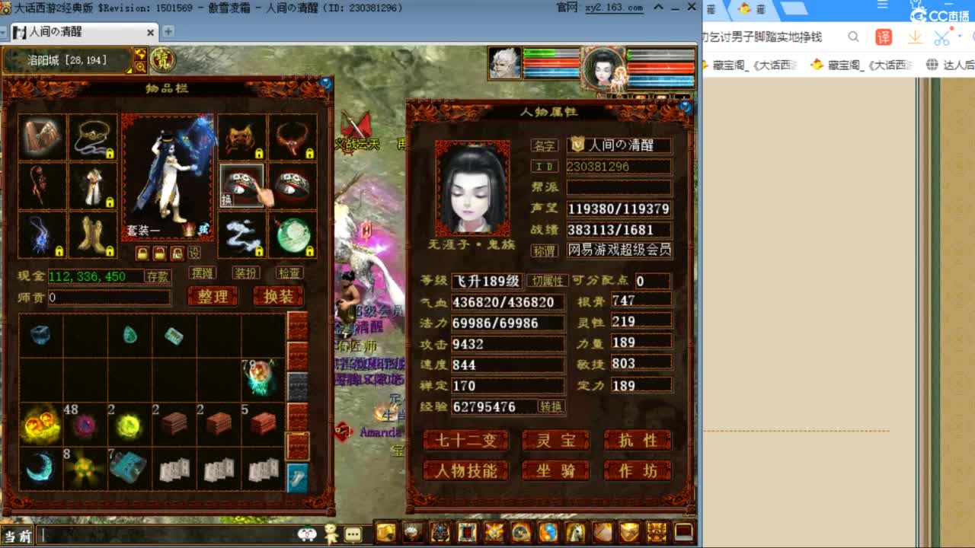Click the 达人后 browser bookmark
Image resolution: width=975 pixels, height=548 pixels.
950,65
